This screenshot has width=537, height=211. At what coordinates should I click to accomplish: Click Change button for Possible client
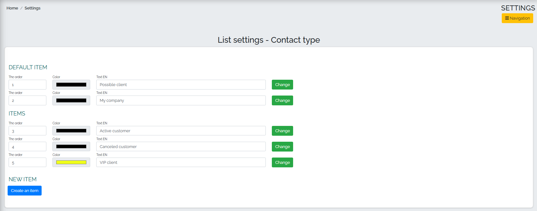click(282, 85)
